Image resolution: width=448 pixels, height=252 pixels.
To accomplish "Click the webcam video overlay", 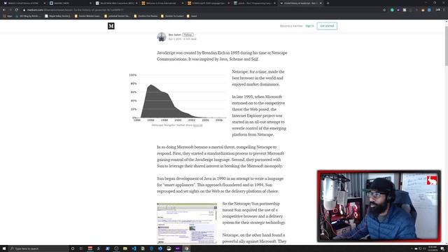I will pyautogui.click(x=379, y=206).
